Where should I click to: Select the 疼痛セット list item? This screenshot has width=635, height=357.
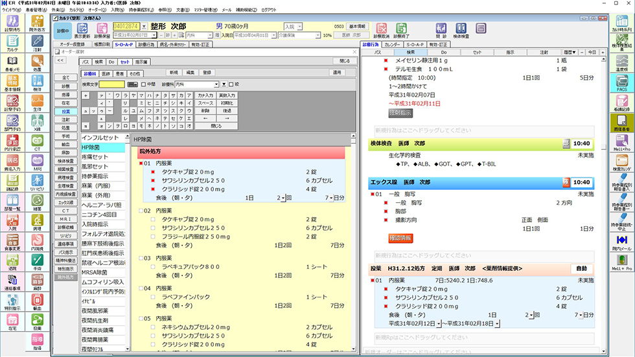pyautogui.click(x=103, y=157)
